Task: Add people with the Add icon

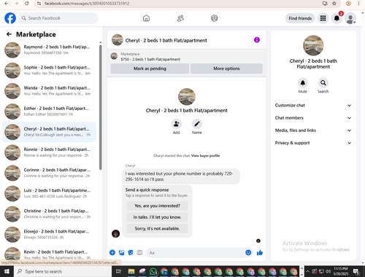Action: pyautogui.click(x=176, y=124)
